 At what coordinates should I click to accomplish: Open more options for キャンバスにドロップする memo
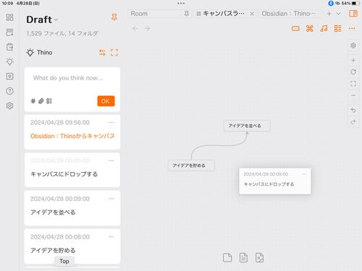pyautogui.click(x=111, y=160)
